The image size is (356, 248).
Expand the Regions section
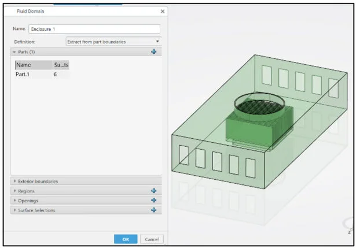[26, 191]
